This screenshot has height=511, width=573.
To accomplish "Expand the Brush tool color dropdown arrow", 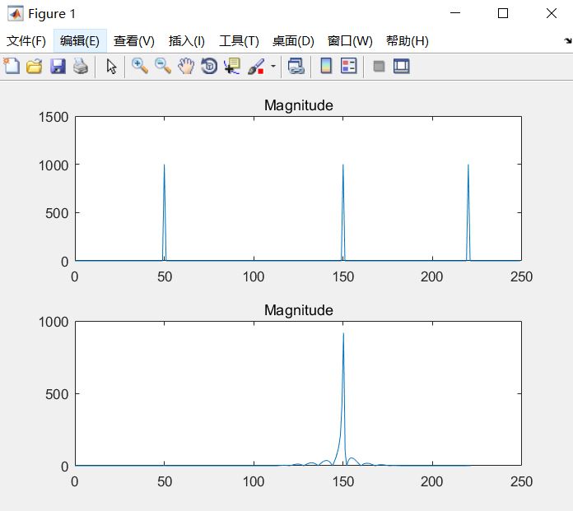I will (x=273, y=66).
